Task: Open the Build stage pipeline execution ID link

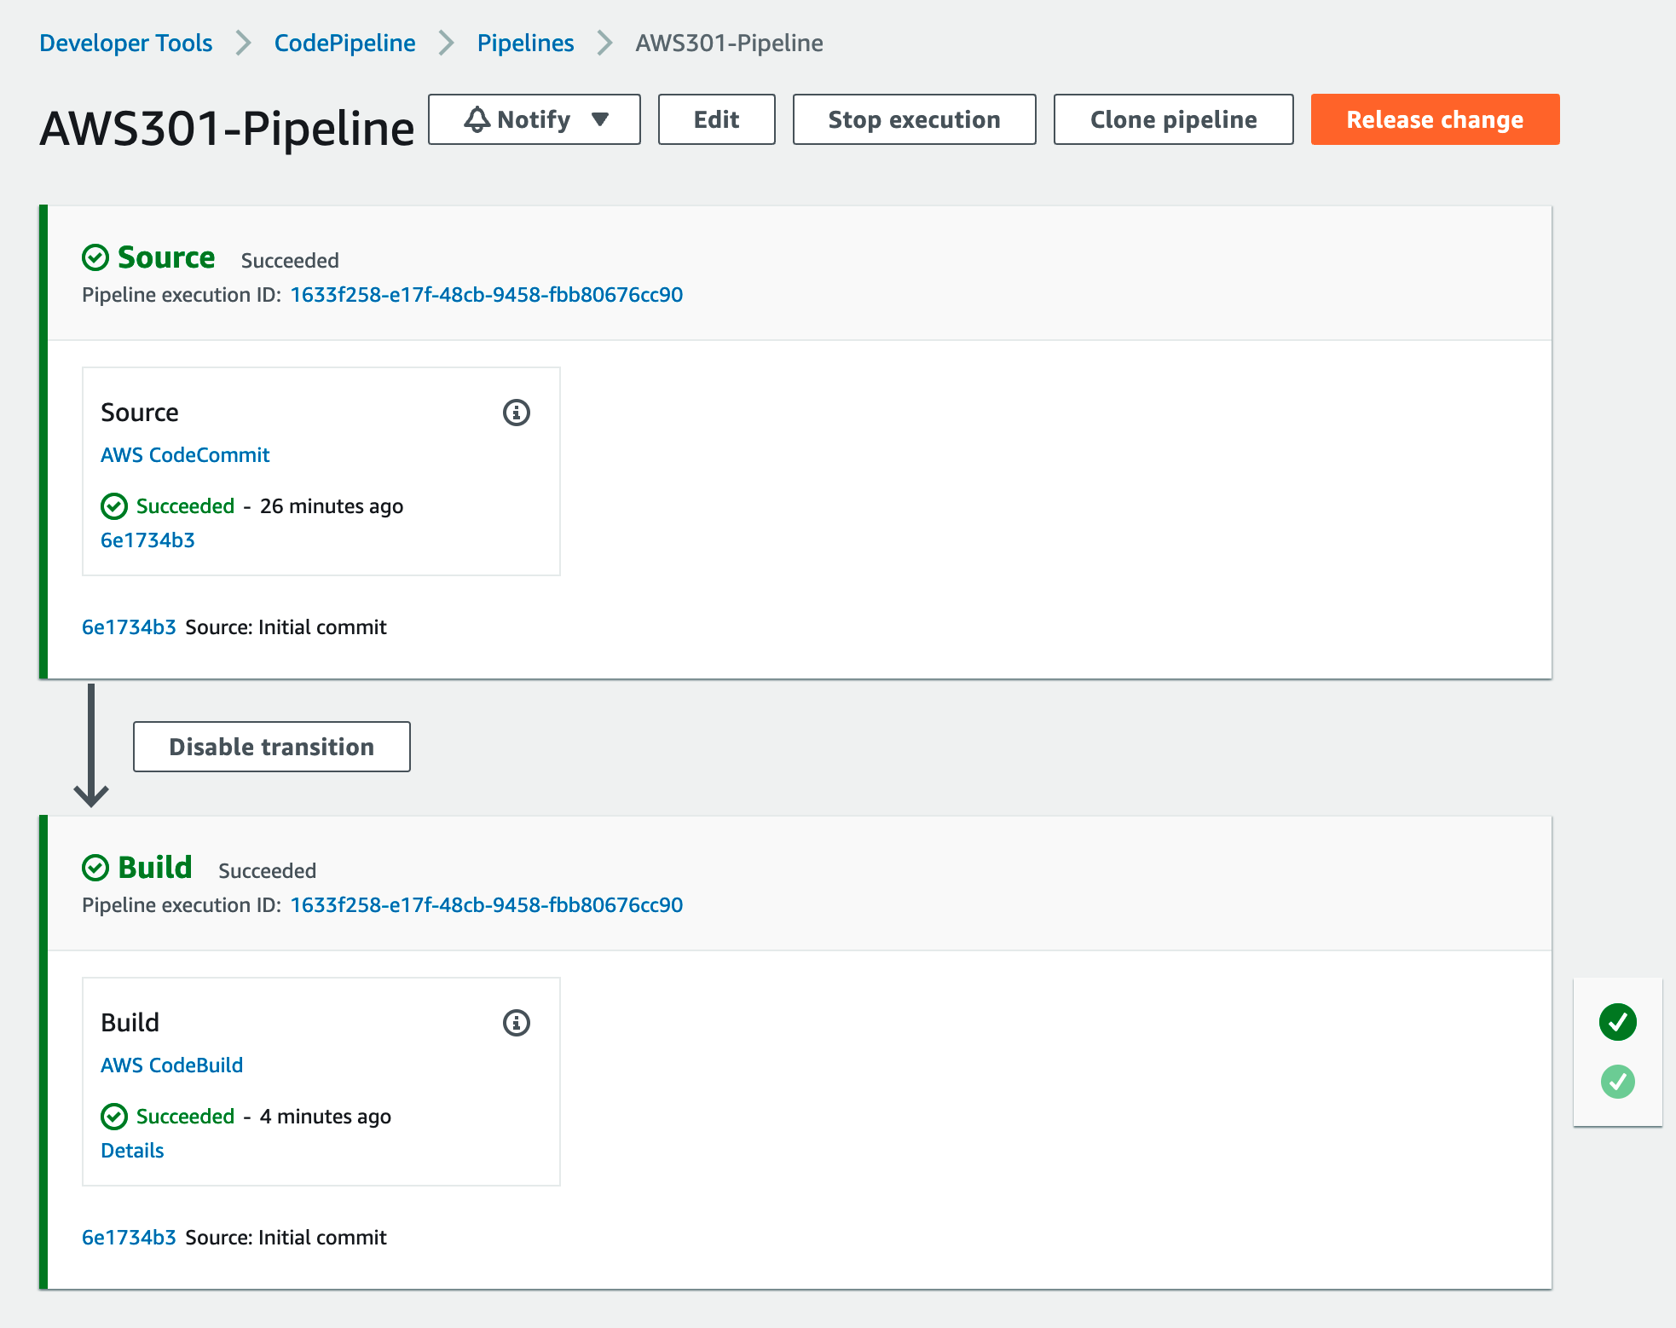Action: point(486,905)
